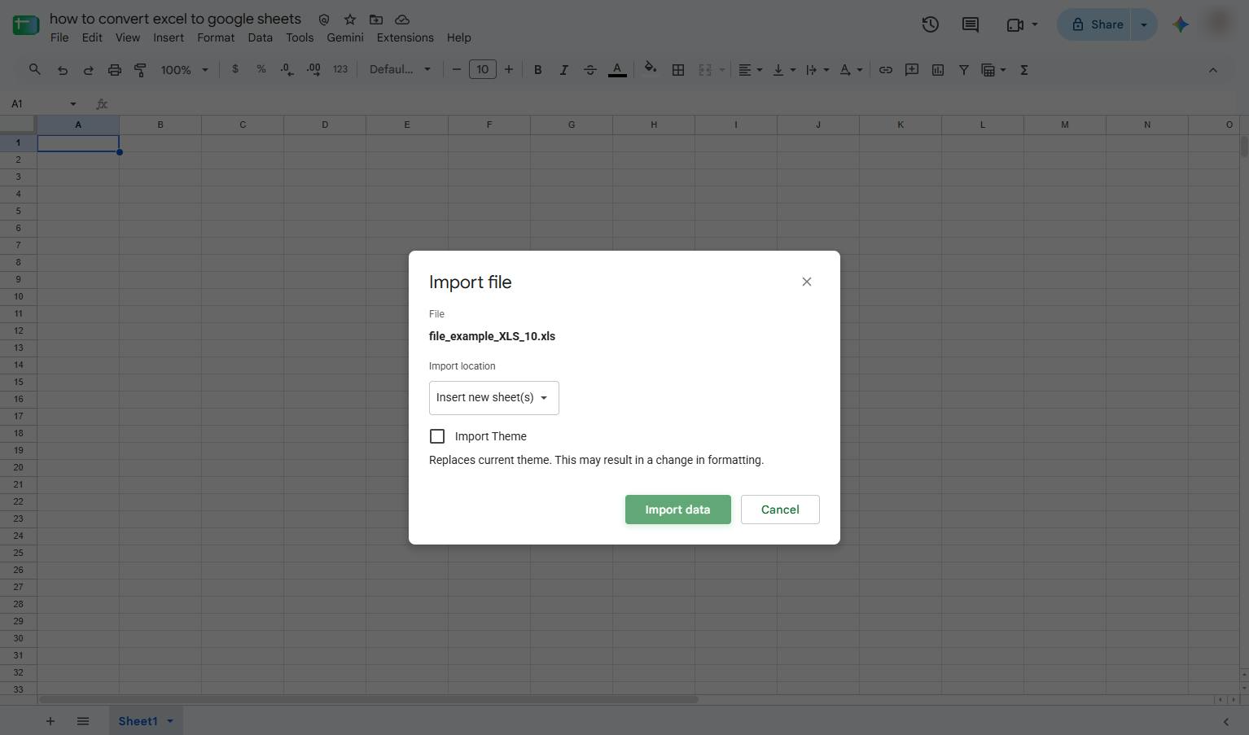Open the font Default dropdown
Image resolution: width=1249 pixels, height=735 pixels.
(x=400, y=69)
